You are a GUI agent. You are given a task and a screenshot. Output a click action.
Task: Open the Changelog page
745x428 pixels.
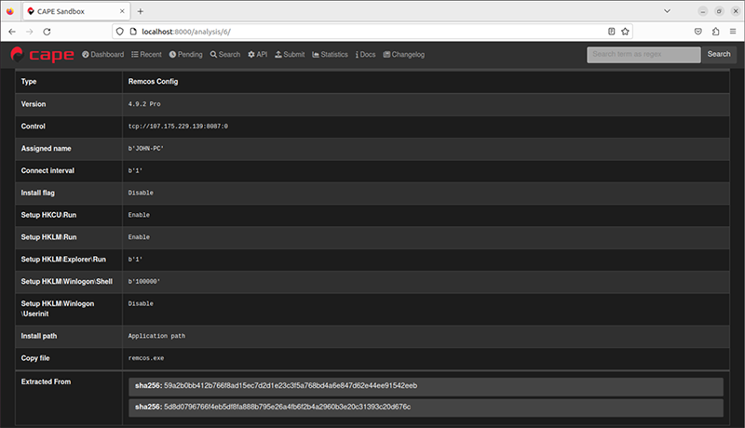[403, 55]
